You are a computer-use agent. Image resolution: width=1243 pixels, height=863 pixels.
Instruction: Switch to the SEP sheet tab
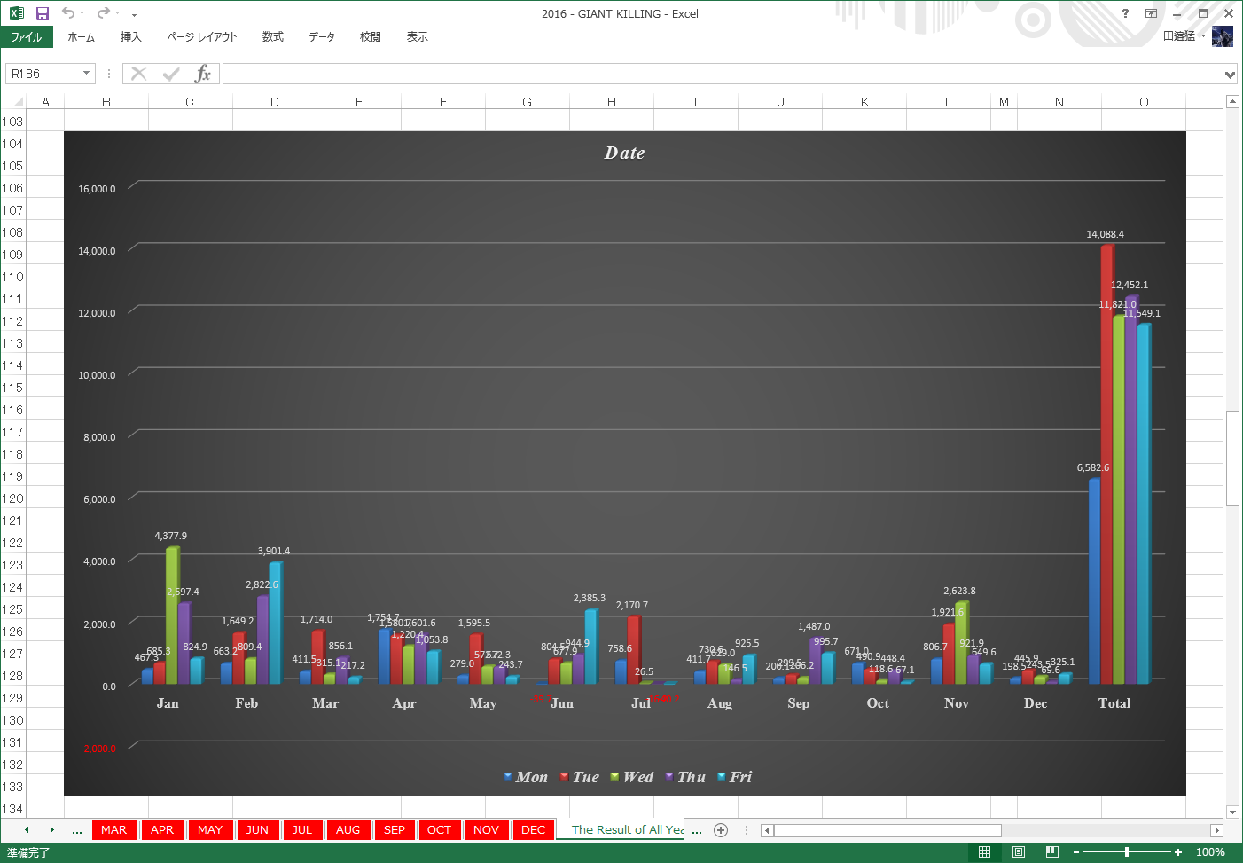point(395,830)
